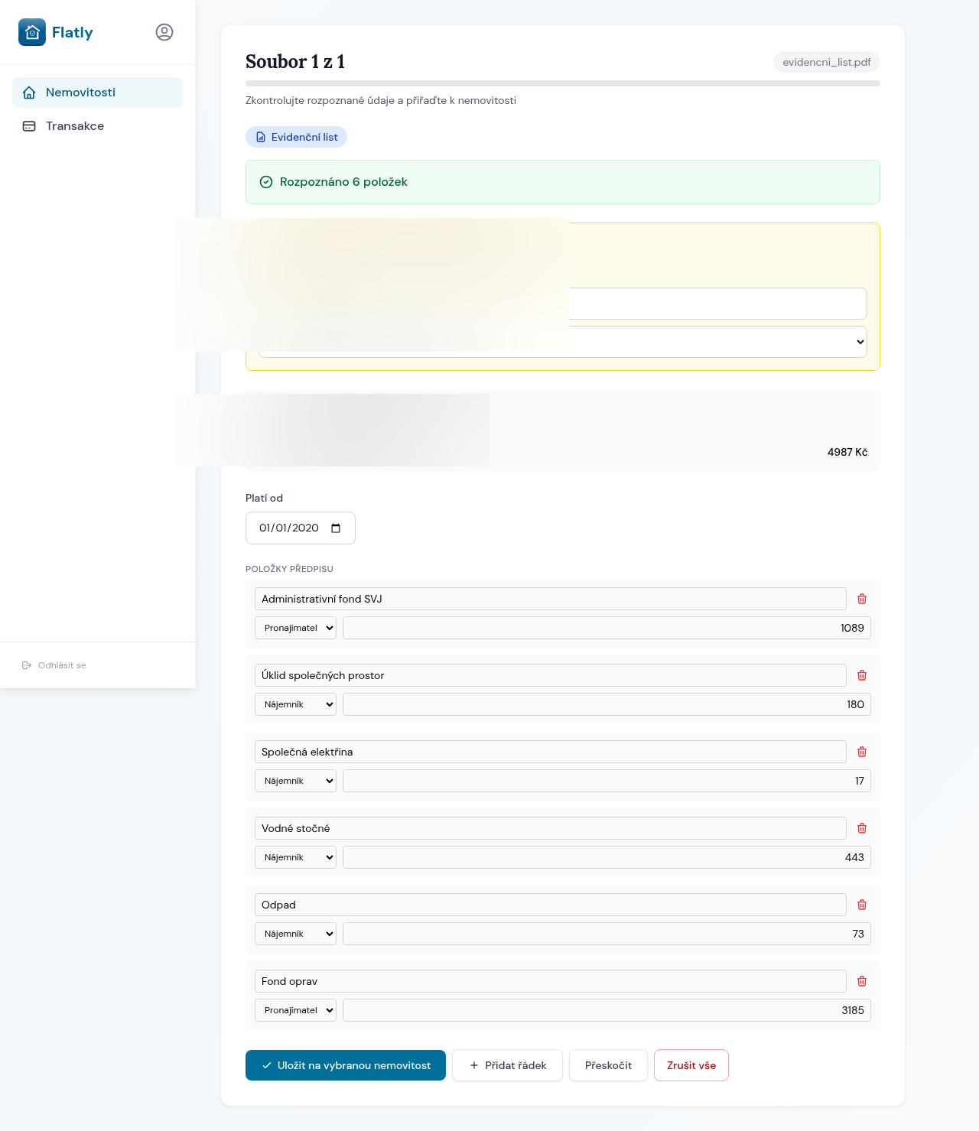Image resolution: width=979 pixels, height=1131 pixels.
Task: Click Uložit na vybranou nemovitost
Action: [345, 1064]
